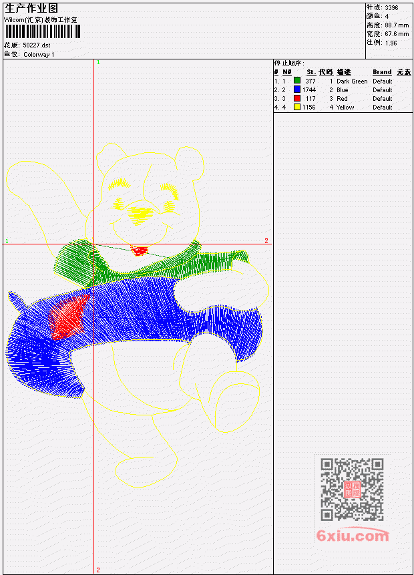Select the stitch count value 3396

tap(392, 7)
